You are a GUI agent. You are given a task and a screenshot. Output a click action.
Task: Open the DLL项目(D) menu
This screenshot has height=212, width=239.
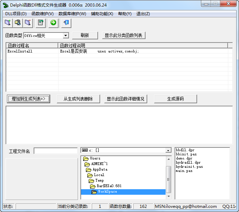[x=16, y=14]
